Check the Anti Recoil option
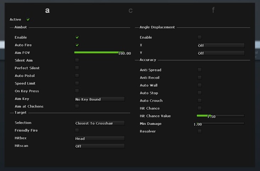 (200, 77)
